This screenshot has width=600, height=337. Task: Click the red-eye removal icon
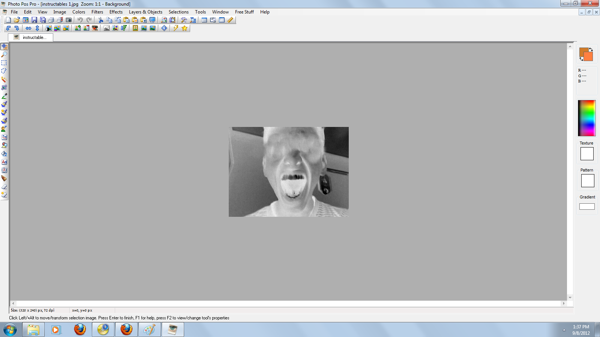[x=95, y=28]
